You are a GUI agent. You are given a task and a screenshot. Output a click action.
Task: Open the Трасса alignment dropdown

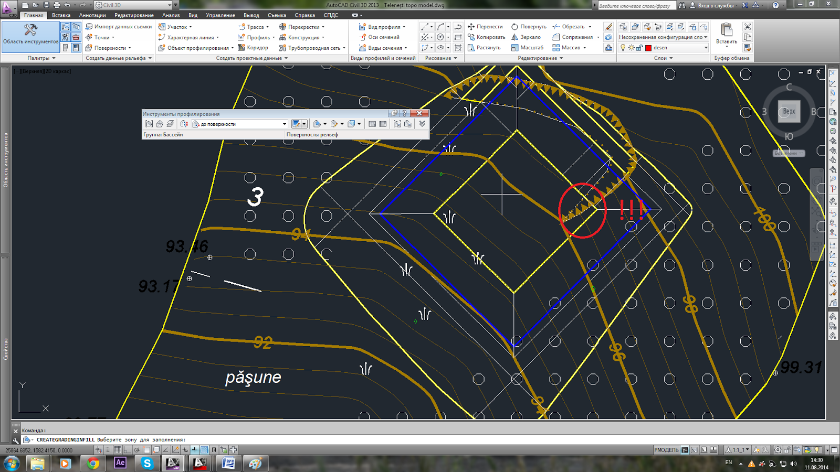[x=254, y=27]
